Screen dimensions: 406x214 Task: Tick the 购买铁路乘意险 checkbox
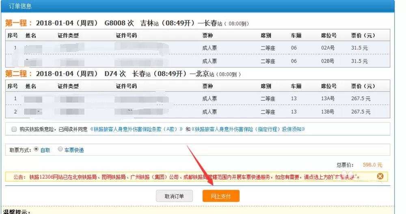pyautogui.click(x=14, y=129)
